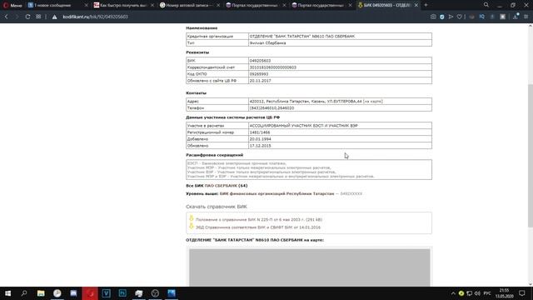
Task: Download 'ЭБД Справочника соответствия БИК и СВИФТ' file
Action: [x=258, y=227]
